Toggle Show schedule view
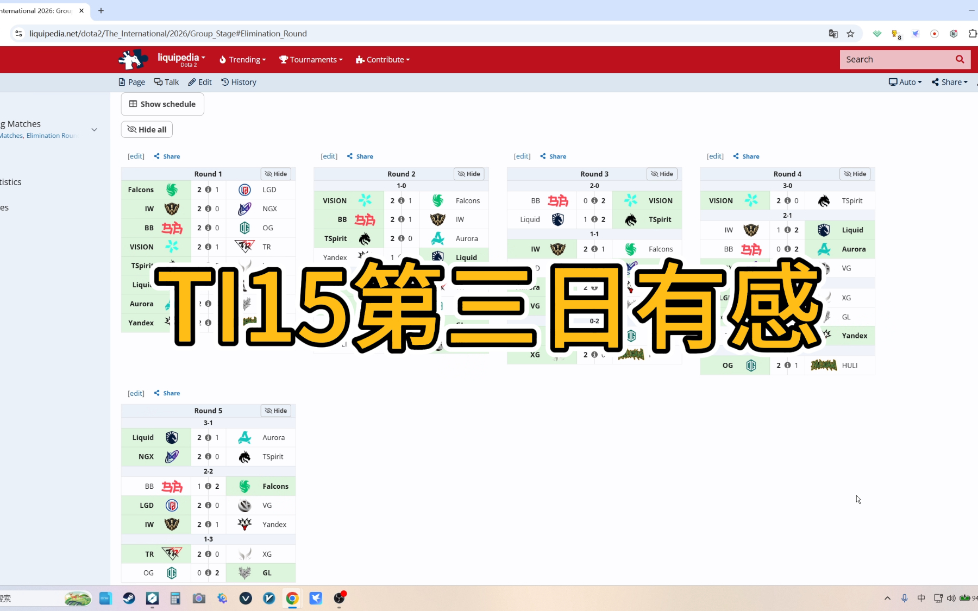The image size is (978, 611). click(162, 104)
